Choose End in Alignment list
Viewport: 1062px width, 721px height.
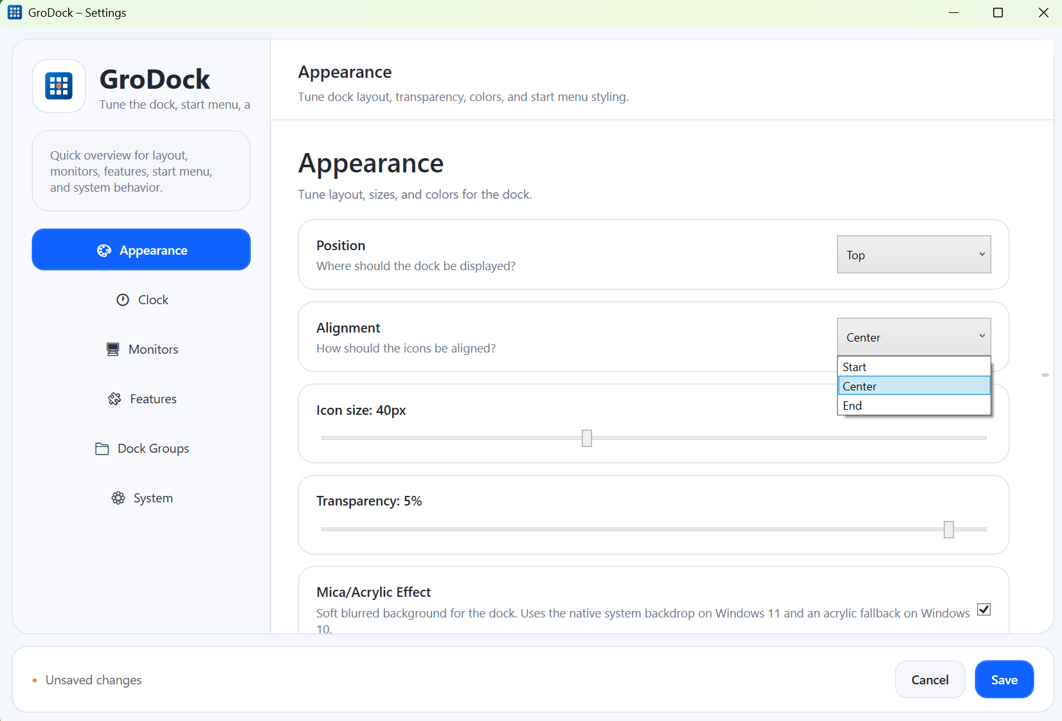914,405
